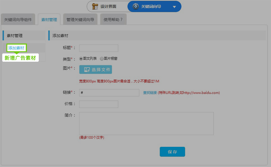
Task: Switch to the 关键词向导组件 tab
Action: (x=18, y=20)
